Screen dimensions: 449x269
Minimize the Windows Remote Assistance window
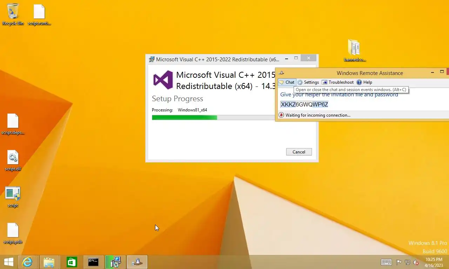pos(432,72)
